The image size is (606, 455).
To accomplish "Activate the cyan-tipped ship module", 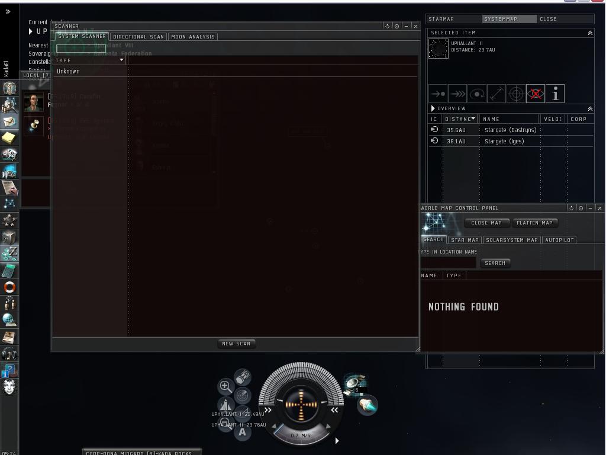I will (x=367, y=405).
